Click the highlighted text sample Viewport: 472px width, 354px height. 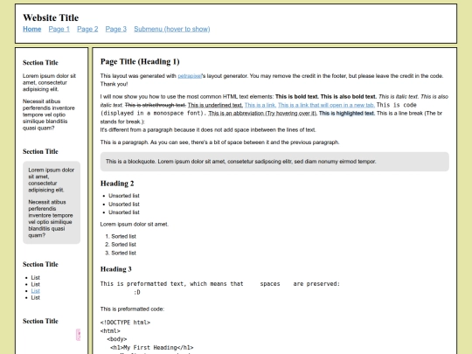pos(347,114)
